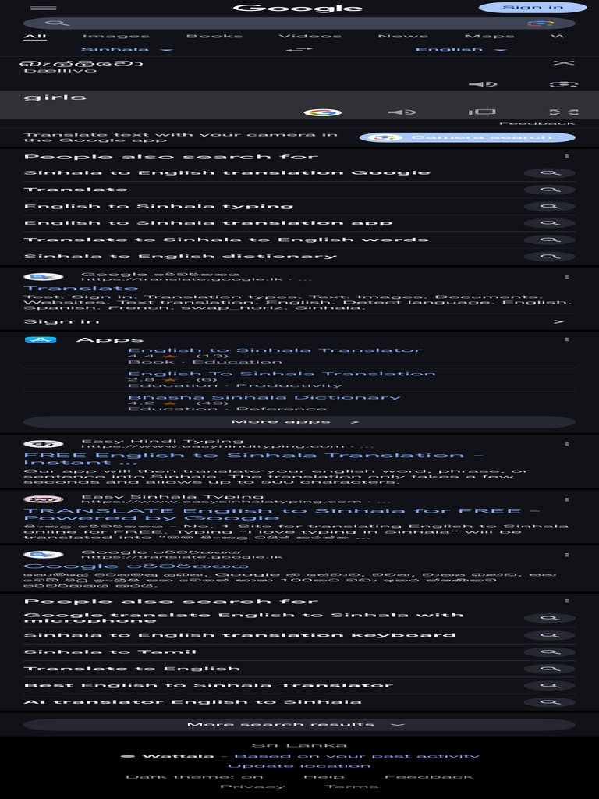Click the Camera search button

[x=467, y=137]
